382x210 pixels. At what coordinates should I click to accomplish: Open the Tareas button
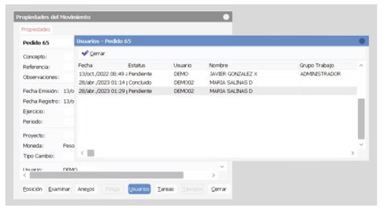(x=165, y=189)
